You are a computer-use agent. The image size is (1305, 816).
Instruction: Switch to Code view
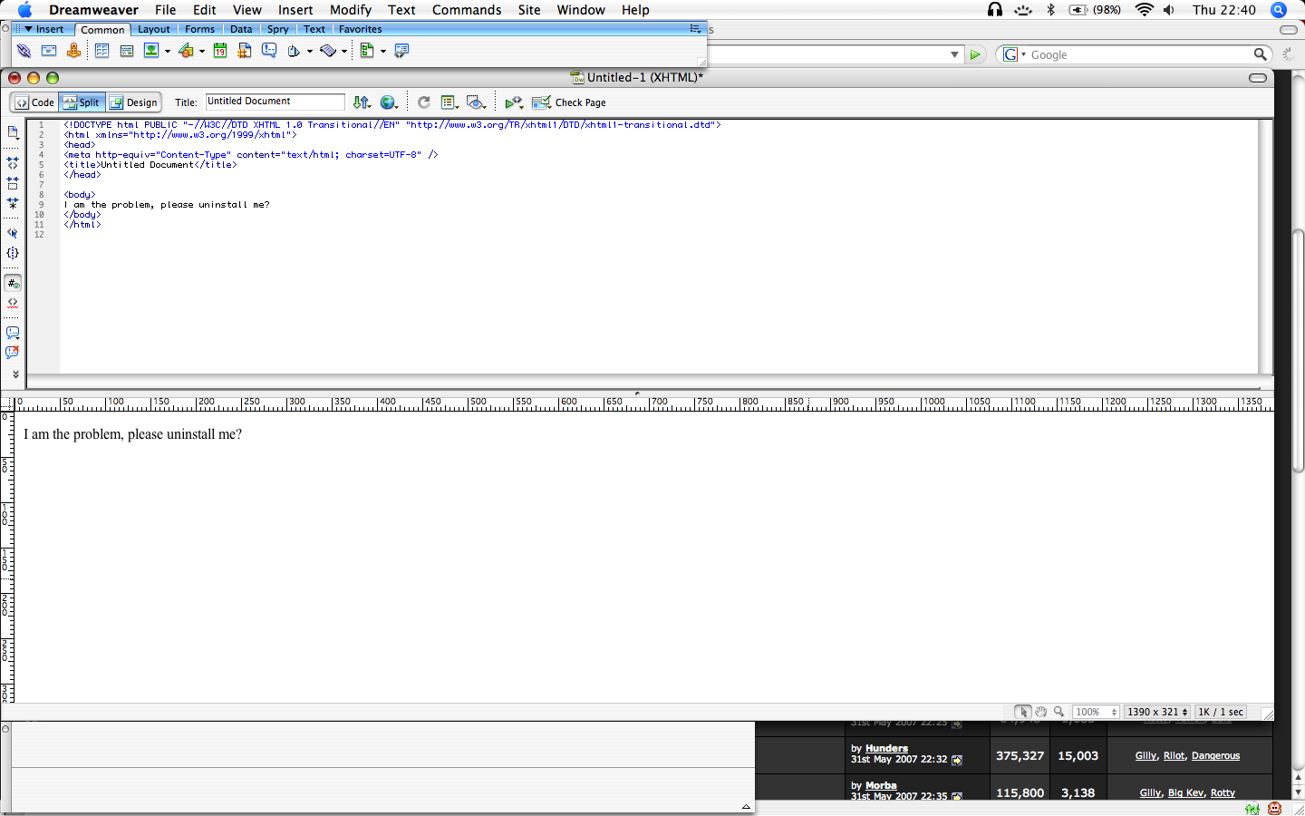pos(34,102)
